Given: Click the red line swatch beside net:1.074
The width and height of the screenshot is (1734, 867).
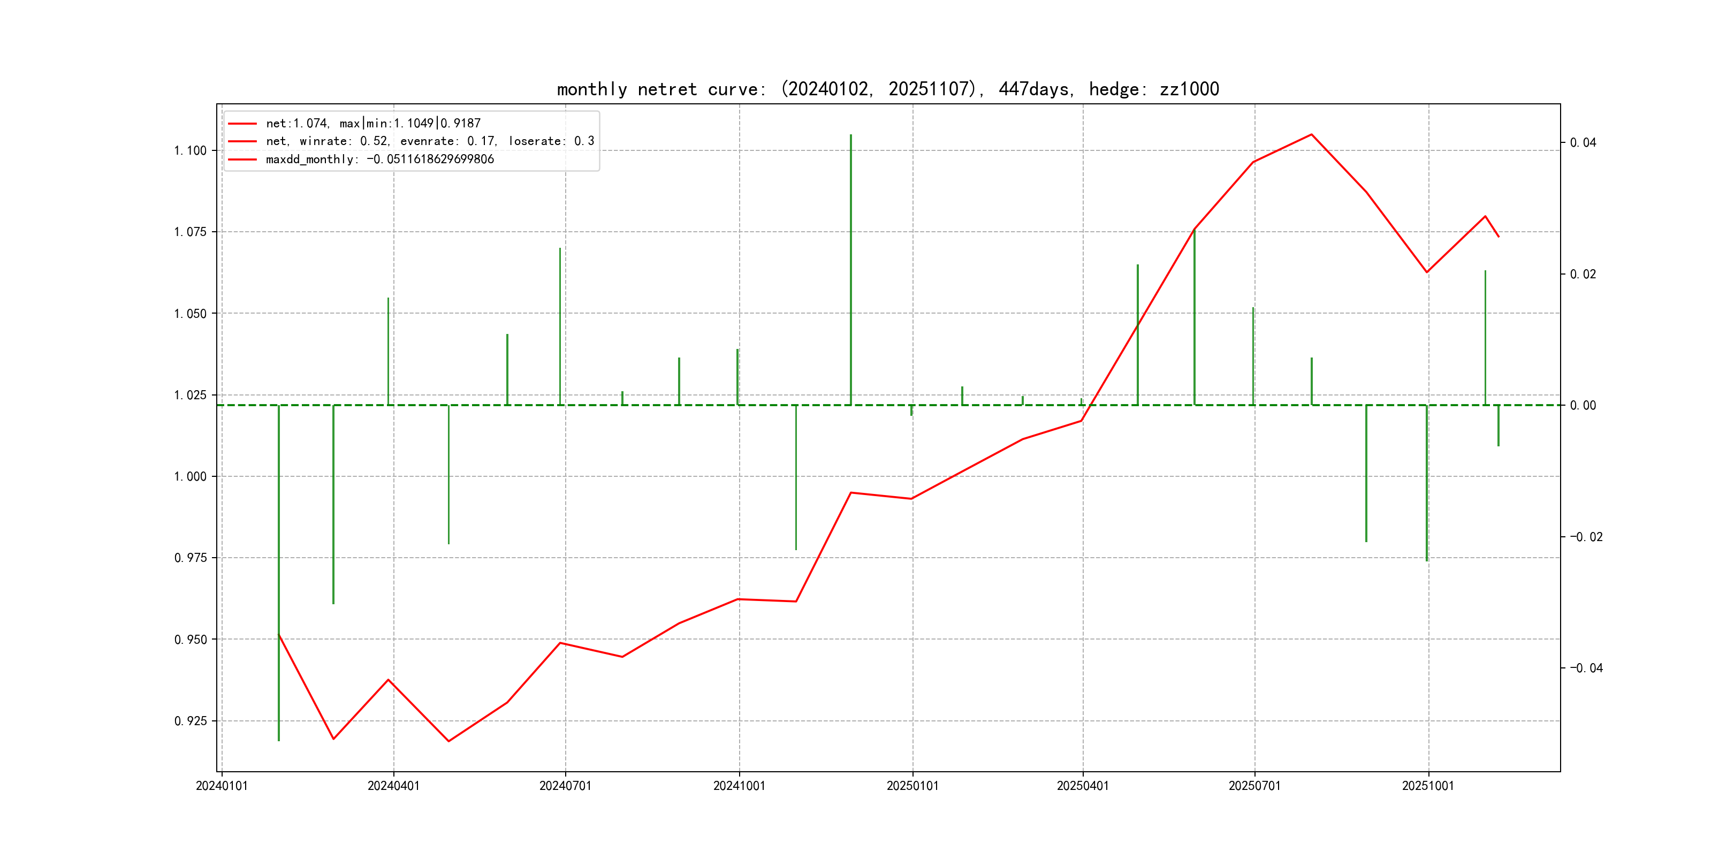Looking at the screenshot, I should (242, 123).
